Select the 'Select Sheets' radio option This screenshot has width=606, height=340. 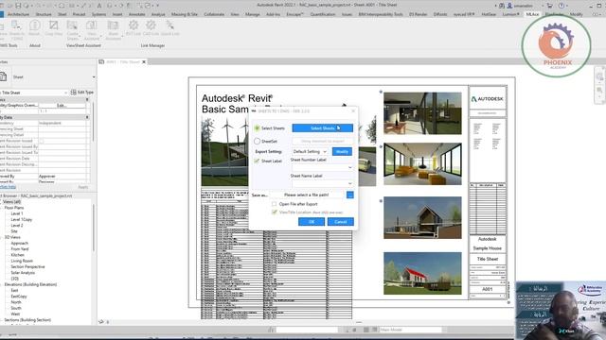point(257,128)
